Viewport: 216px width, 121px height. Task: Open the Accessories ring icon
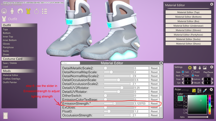[36, 11]
